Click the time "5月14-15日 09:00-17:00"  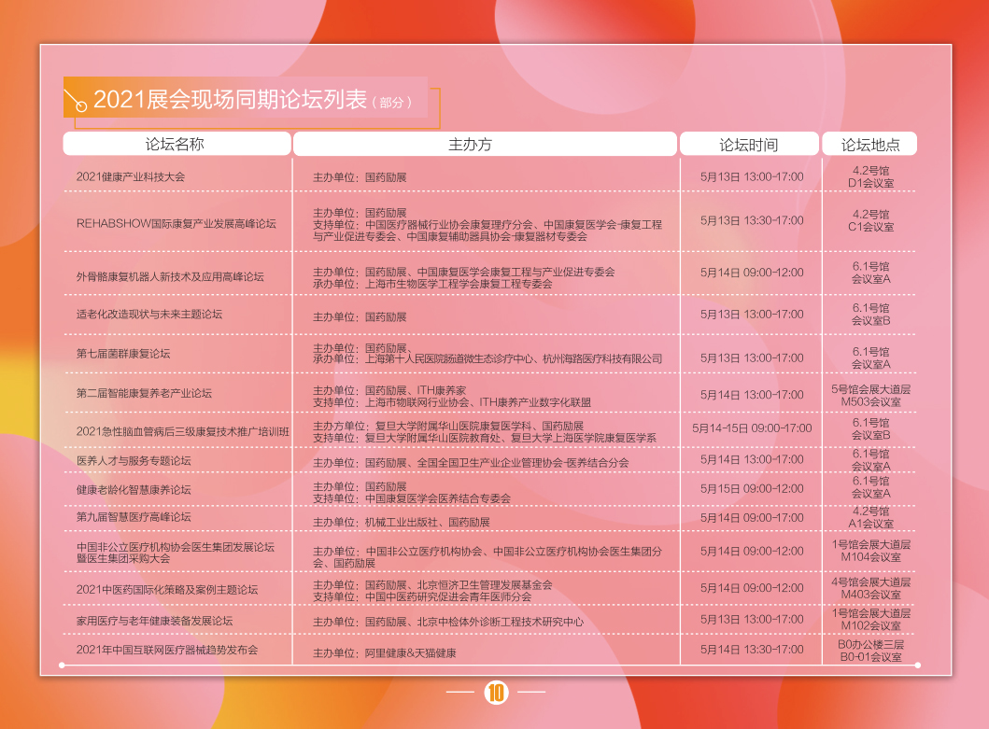(752, 428)
